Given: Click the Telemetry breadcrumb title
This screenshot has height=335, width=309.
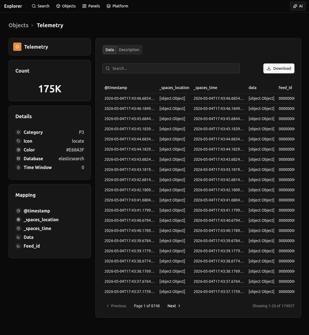Looking at the screenshot, I should click(50, 25).
